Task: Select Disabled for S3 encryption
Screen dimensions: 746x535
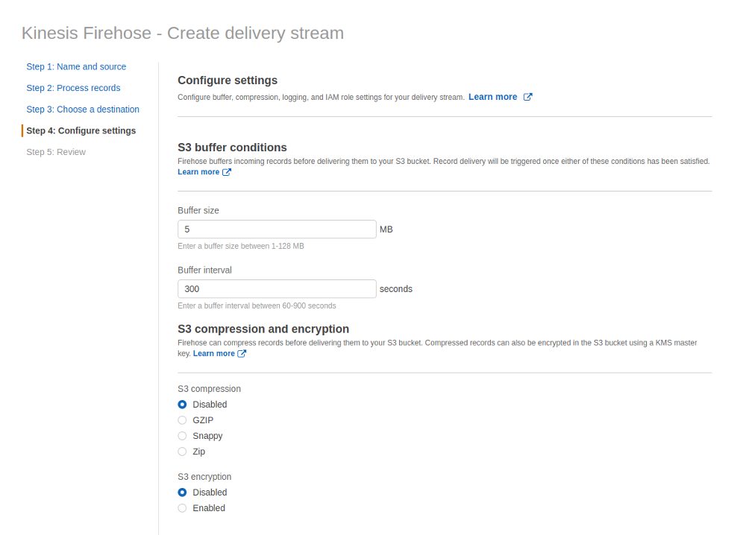Action: [182, 493]
